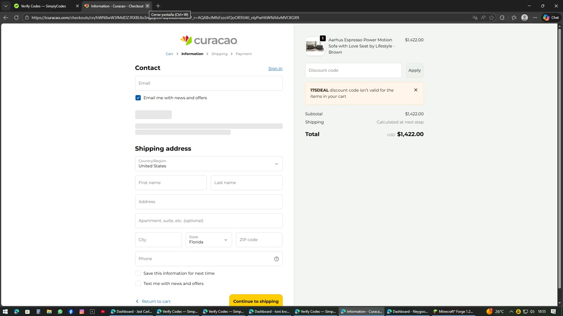
Task: Click the browser back arrow
Action: click(x=6, y=18)
